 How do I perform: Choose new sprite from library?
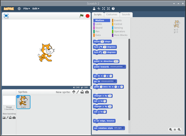[x=74, y=92]
